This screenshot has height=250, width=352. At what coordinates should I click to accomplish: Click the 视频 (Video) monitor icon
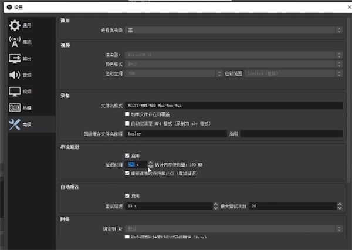click(15, 91)
